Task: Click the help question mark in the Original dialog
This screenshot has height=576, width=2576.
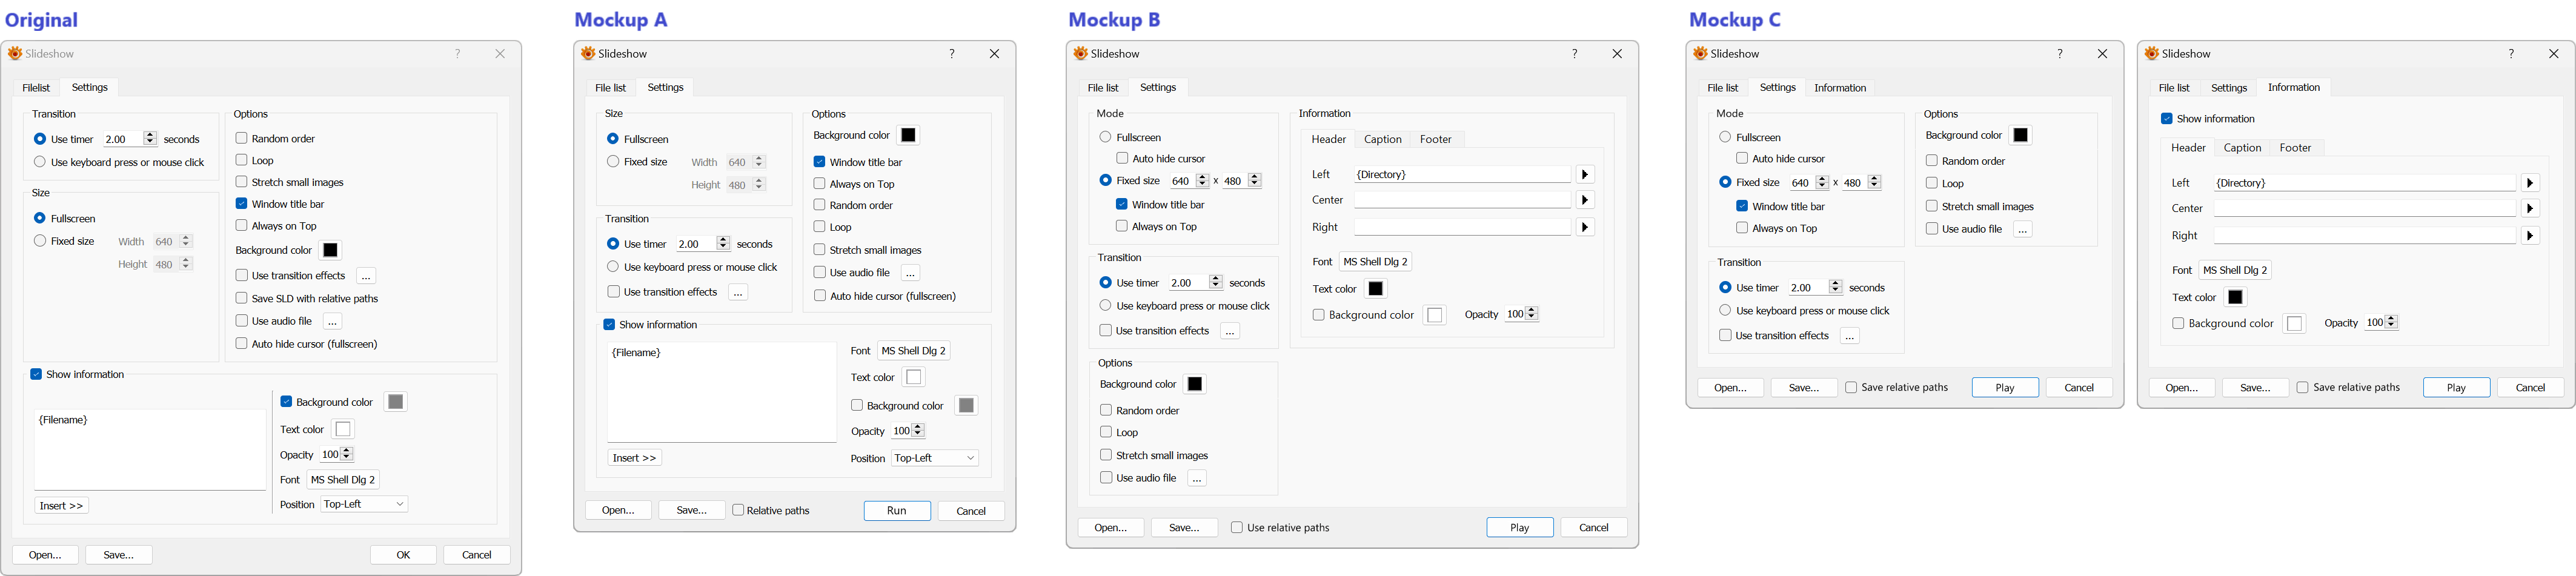Action: point(458,54)
